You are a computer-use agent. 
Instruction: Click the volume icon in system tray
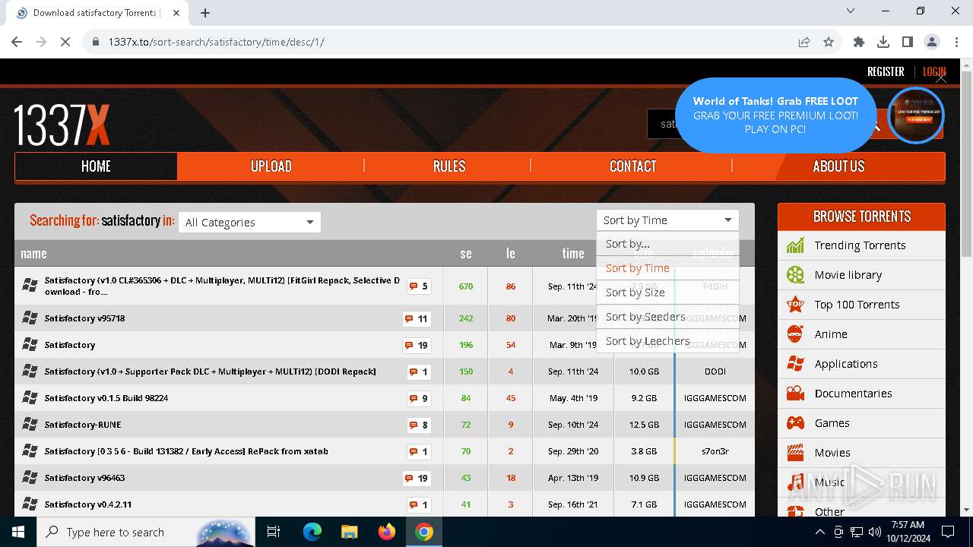tap(874, 532)
